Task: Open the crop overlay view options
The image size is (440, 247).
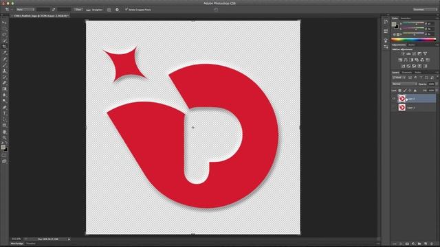Action: (x=109, y=10)
